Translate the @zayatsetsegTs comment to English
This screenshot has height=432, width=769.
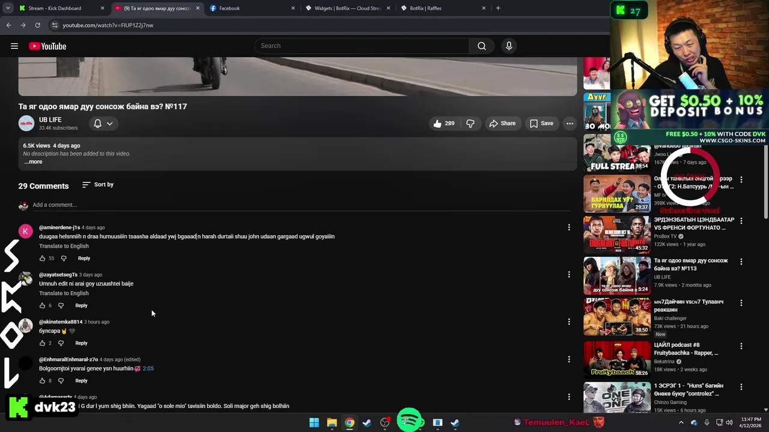(64, 293)
